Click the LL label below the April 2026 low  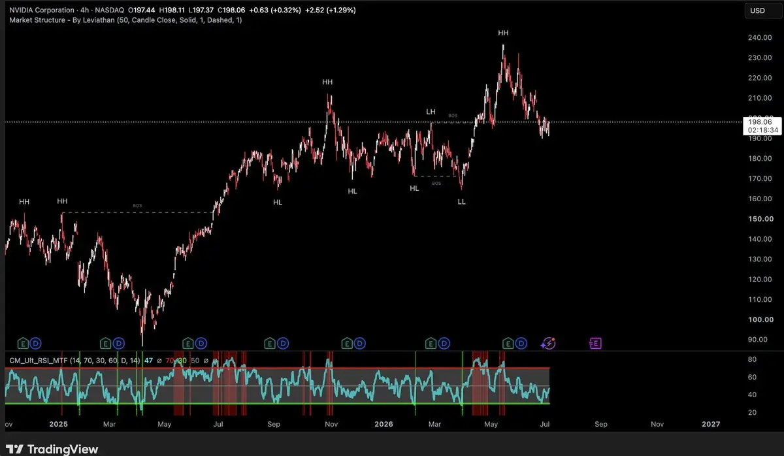(462, 202)
